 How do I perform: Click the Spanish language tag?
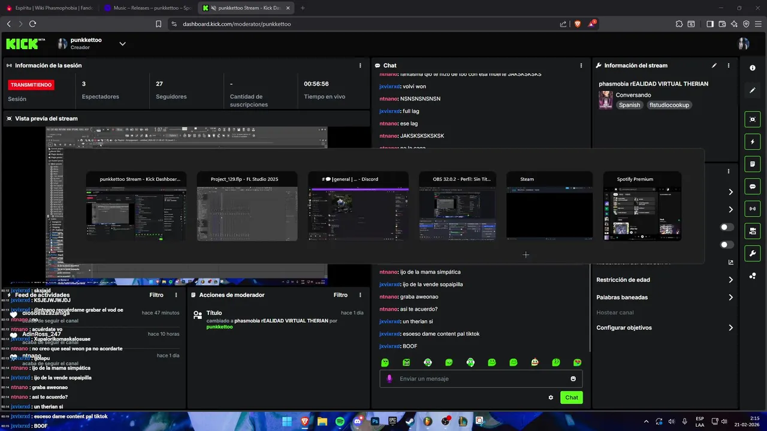tap(630, 105)
